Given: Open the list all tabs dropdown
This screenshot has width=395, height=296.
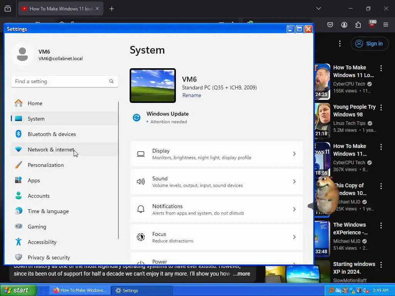Looking at the screenshot, I should point(318,8).
